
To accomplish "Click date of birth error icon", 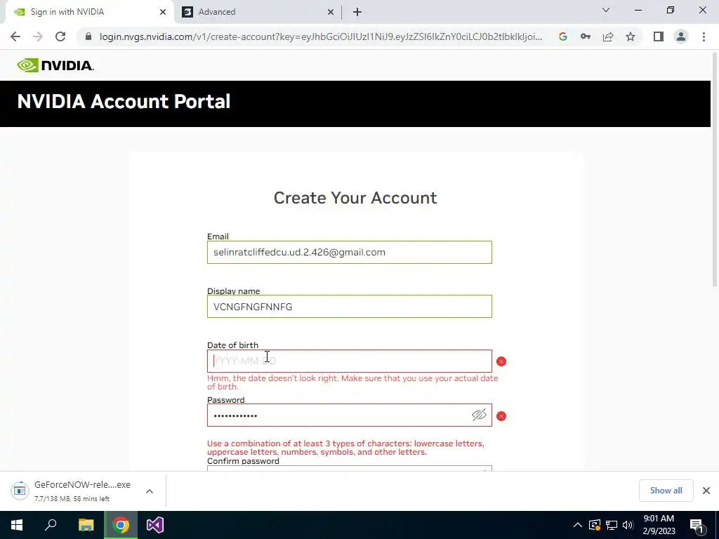I will point(501,361).
